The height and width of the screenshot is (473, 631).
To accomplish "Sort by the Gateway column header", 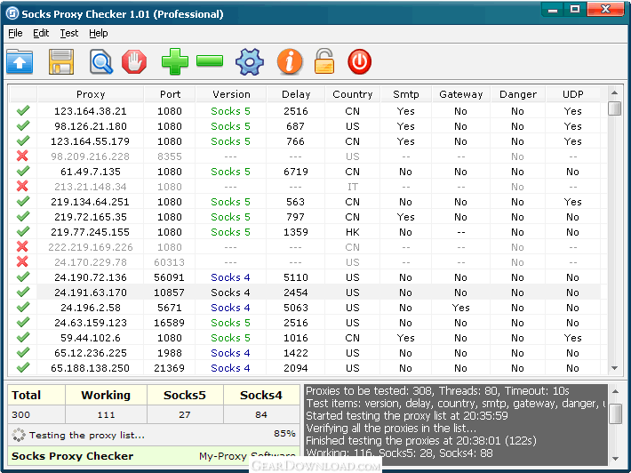I will click(460, 94).
